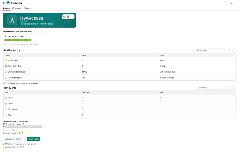Click the How it works button

[x=33, y=139]
